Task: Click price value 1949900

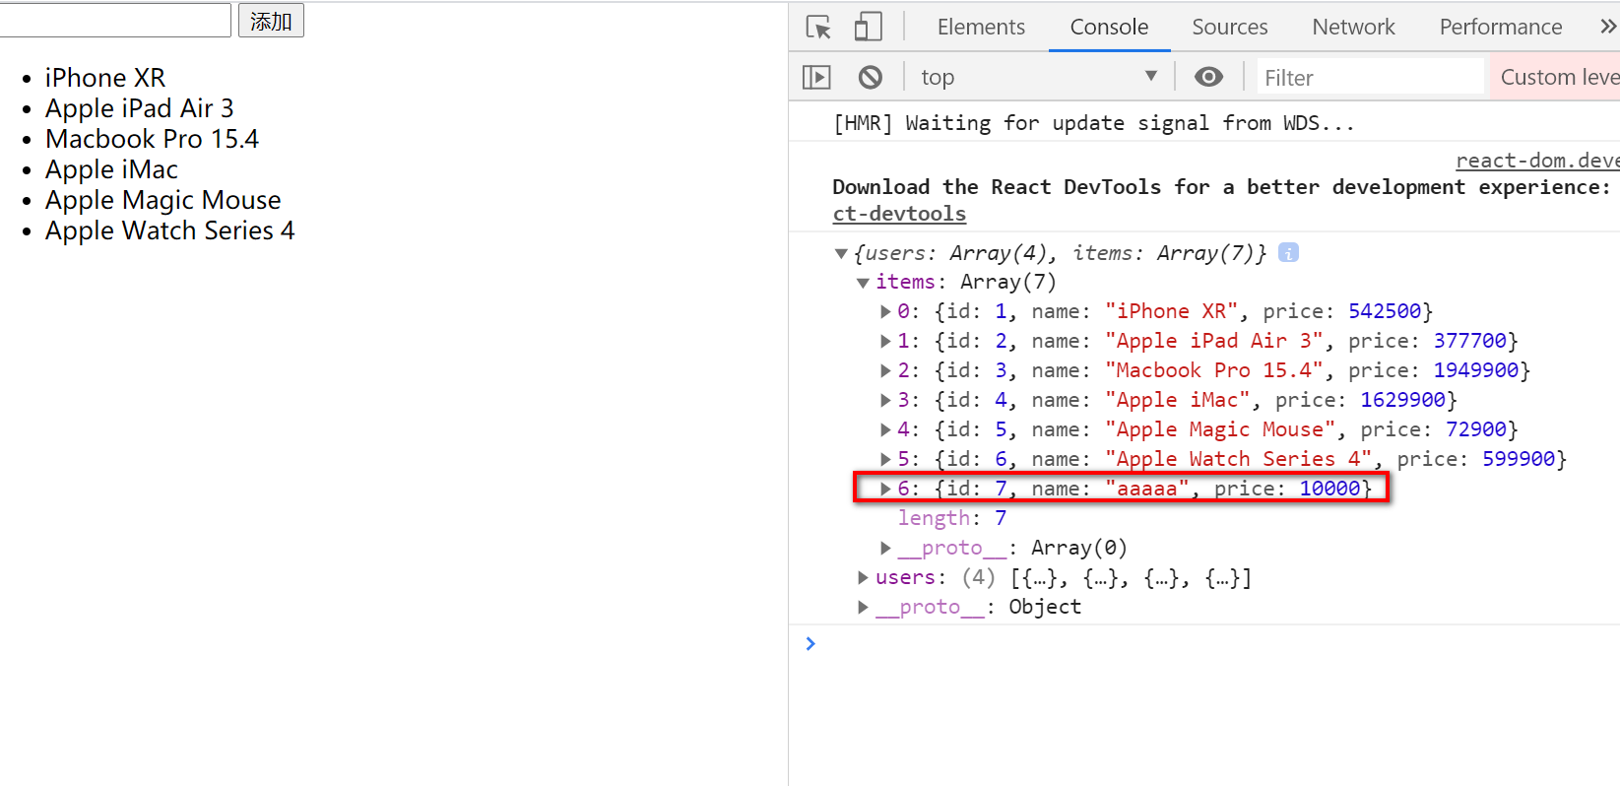Action: [x=1475, y=370]
